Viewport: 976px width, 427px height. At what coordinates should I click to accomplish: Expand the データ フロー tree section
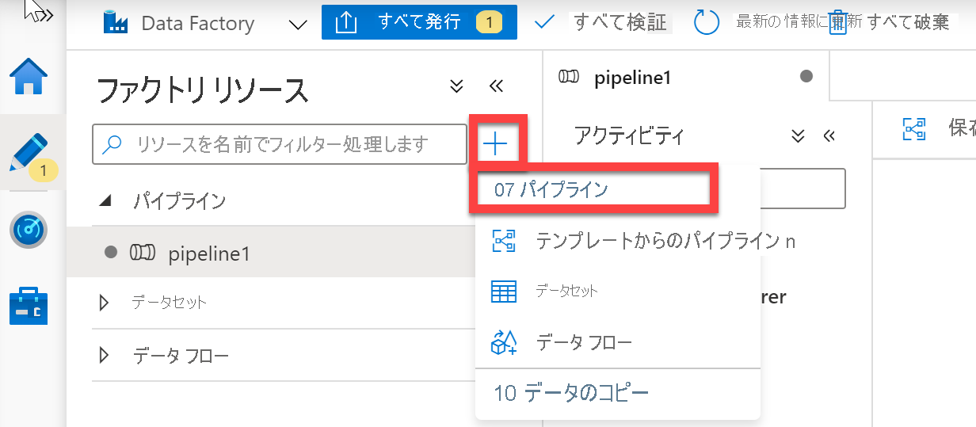pyautogui.click(x=105, y=356)
